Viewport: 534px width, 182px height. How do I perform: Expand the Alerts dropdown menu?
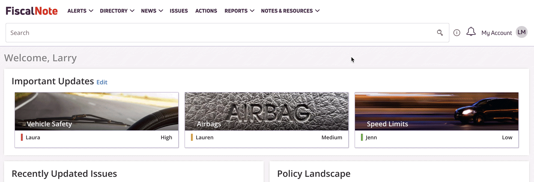coord(80,11)
